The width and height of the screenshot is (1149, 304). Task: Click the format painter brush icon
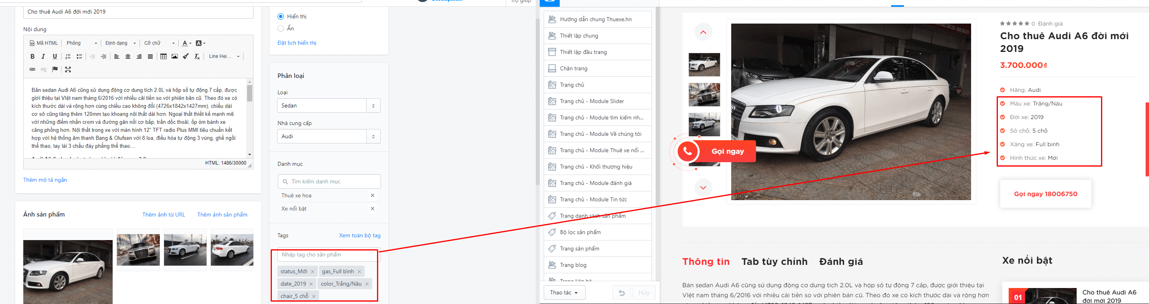click(186, 57)
